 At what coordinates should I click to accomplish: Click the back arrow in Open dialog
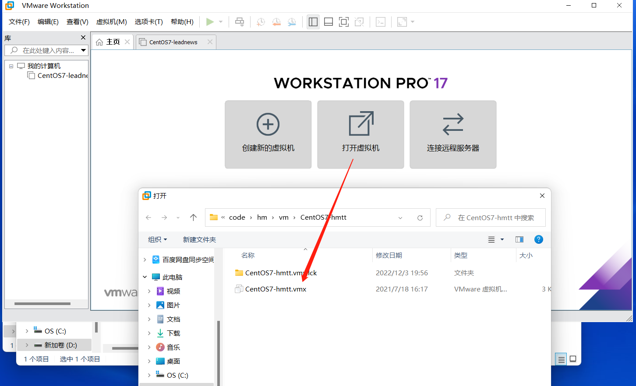click(x=148, y=218)
